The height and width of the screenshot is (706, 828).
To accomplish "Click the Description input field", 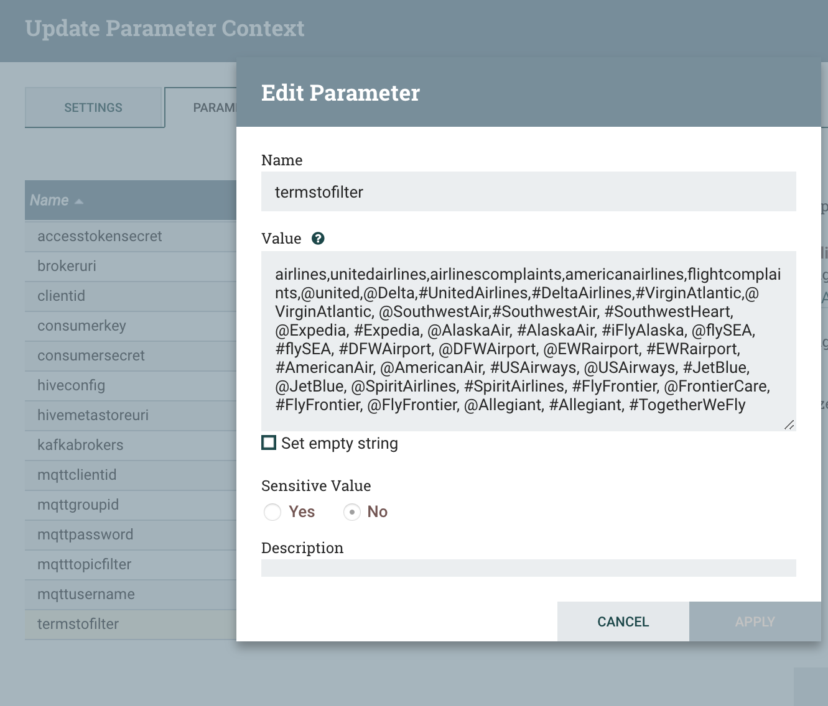I will click(529, 568).
